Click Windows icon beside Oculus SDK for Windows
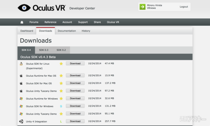The image size is (210, 126). point(21,106)
